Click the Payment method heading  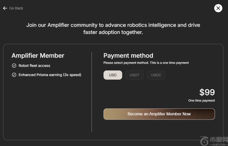128,56
